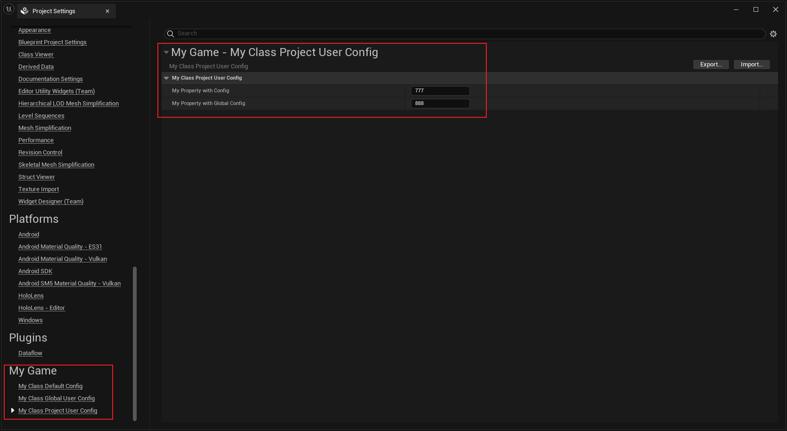787x431 pixels.
Task: Click the search magnifier icon
Action: tap(171, 34)
